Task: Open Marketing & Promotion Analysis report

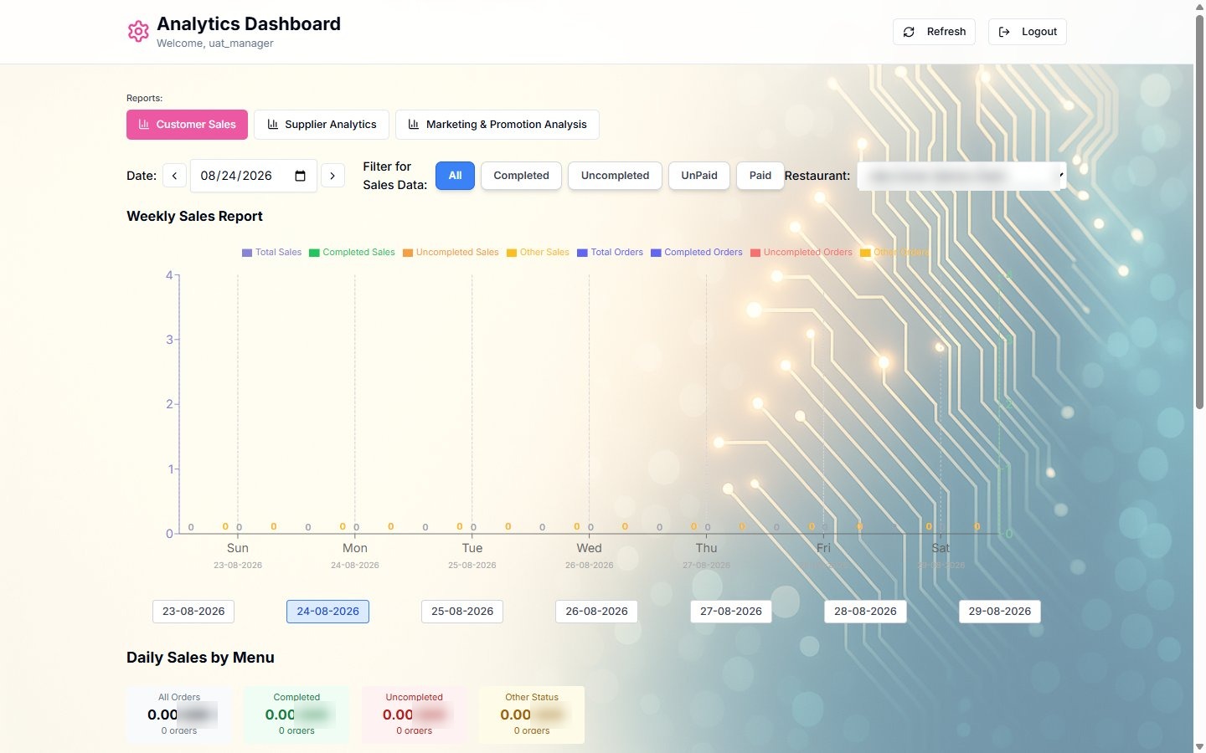Action: click(x=497, y=125)
